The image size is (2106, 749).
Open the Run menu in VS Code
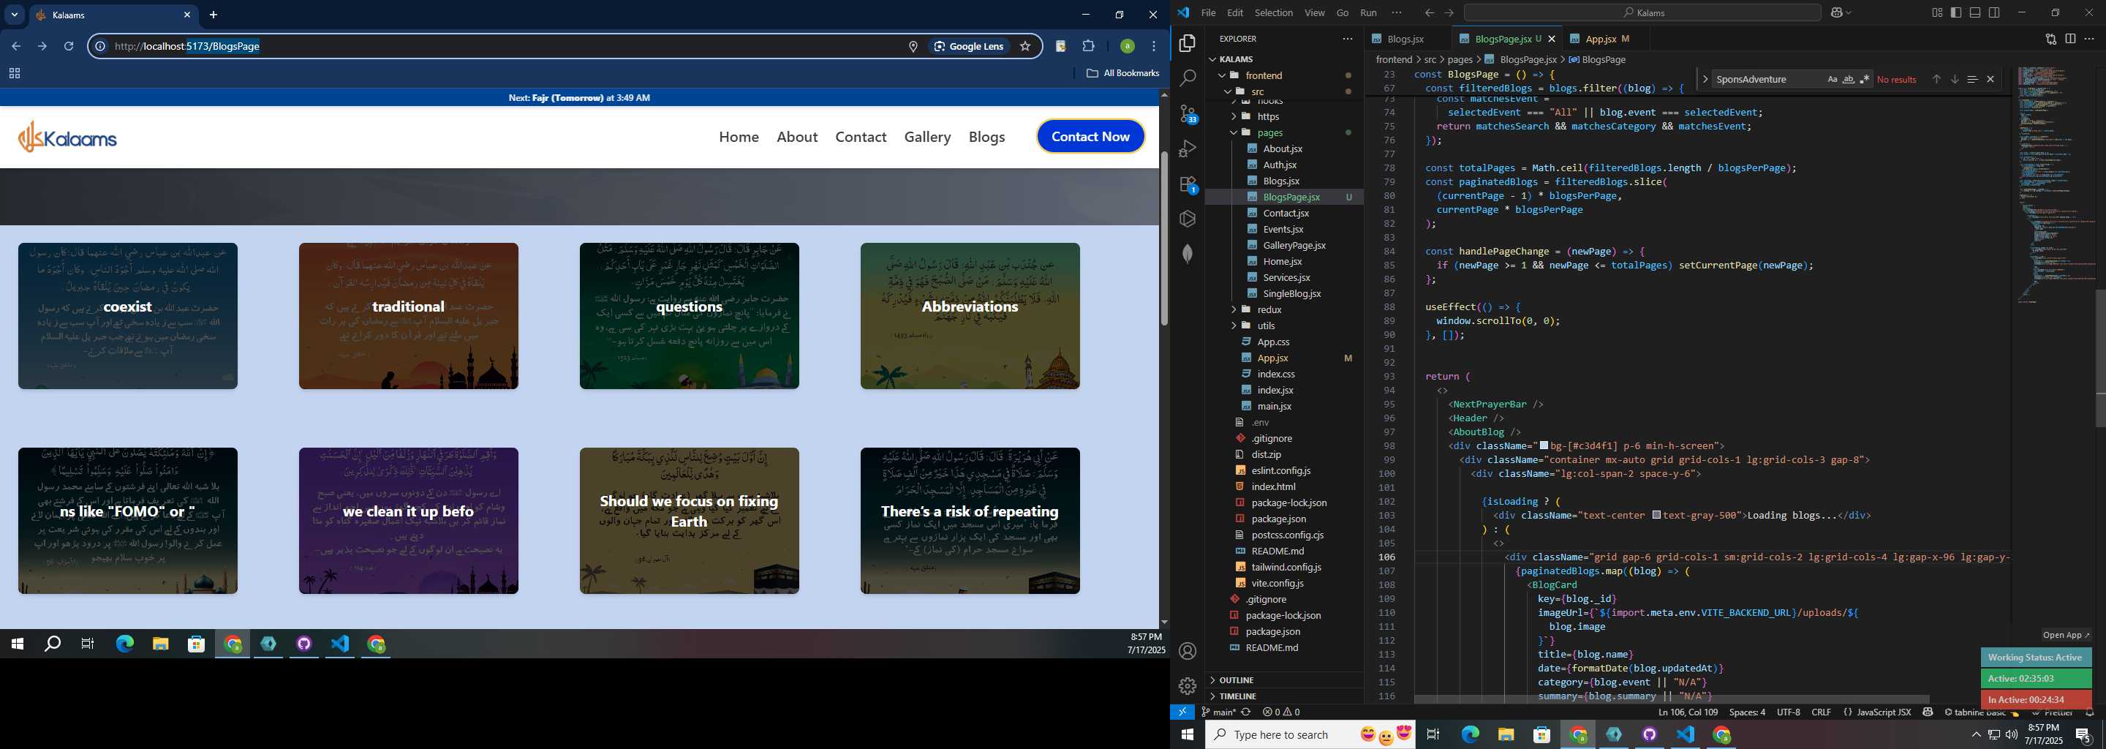click(x=1367, y=12)
